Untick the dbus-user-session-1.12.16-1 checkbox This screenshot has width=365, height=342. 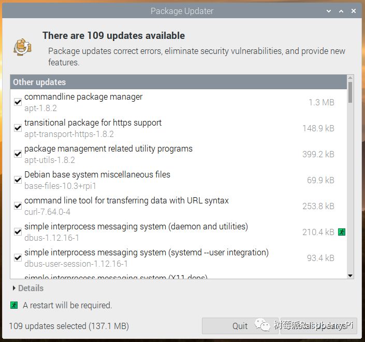(x=18, y=258)
